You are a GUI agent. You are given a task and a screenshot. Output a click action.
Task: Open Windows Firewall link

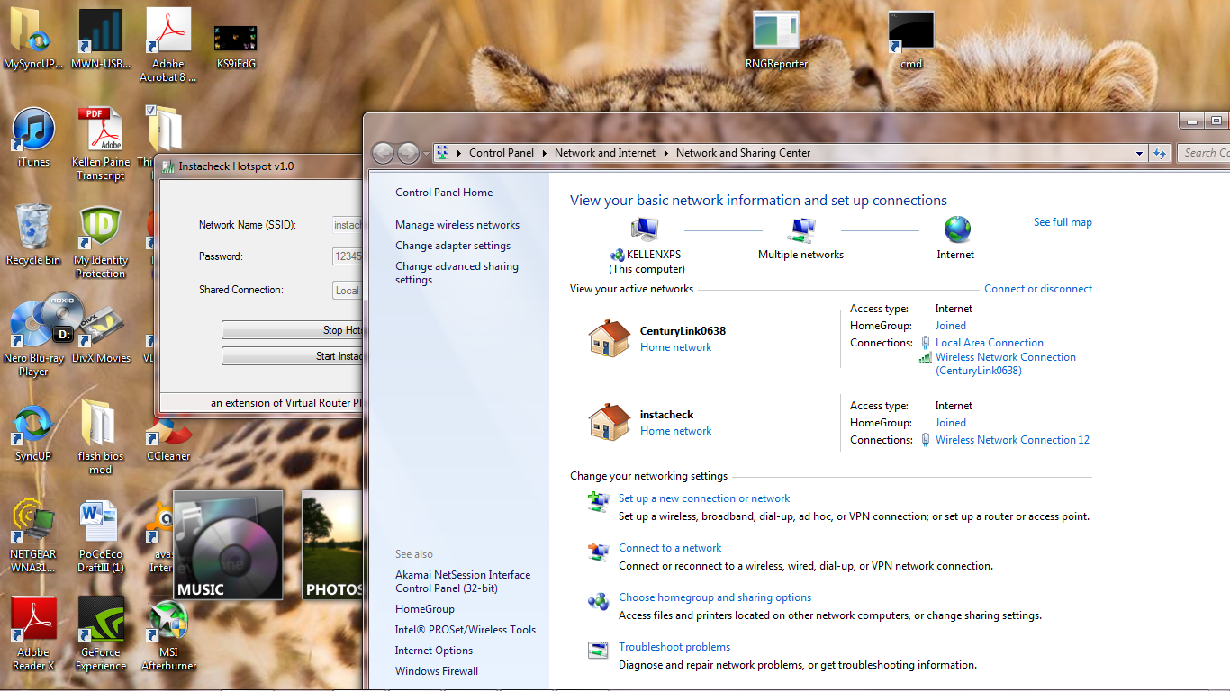(x=437, y=671)
